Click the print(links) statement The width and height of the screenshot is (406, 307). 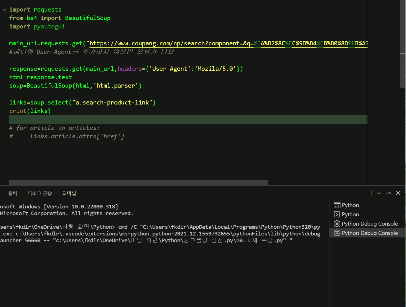[x=30, y=111]
